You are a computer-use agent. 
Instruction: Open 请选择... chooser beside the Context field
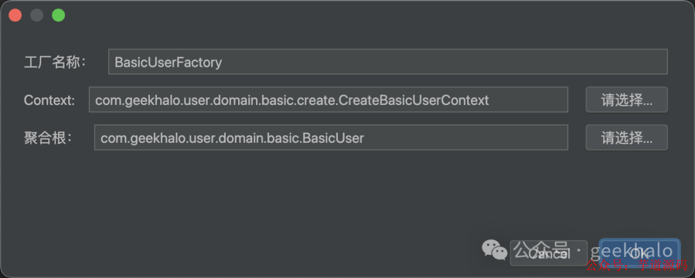pyautogui.click(x=626, y=100)
